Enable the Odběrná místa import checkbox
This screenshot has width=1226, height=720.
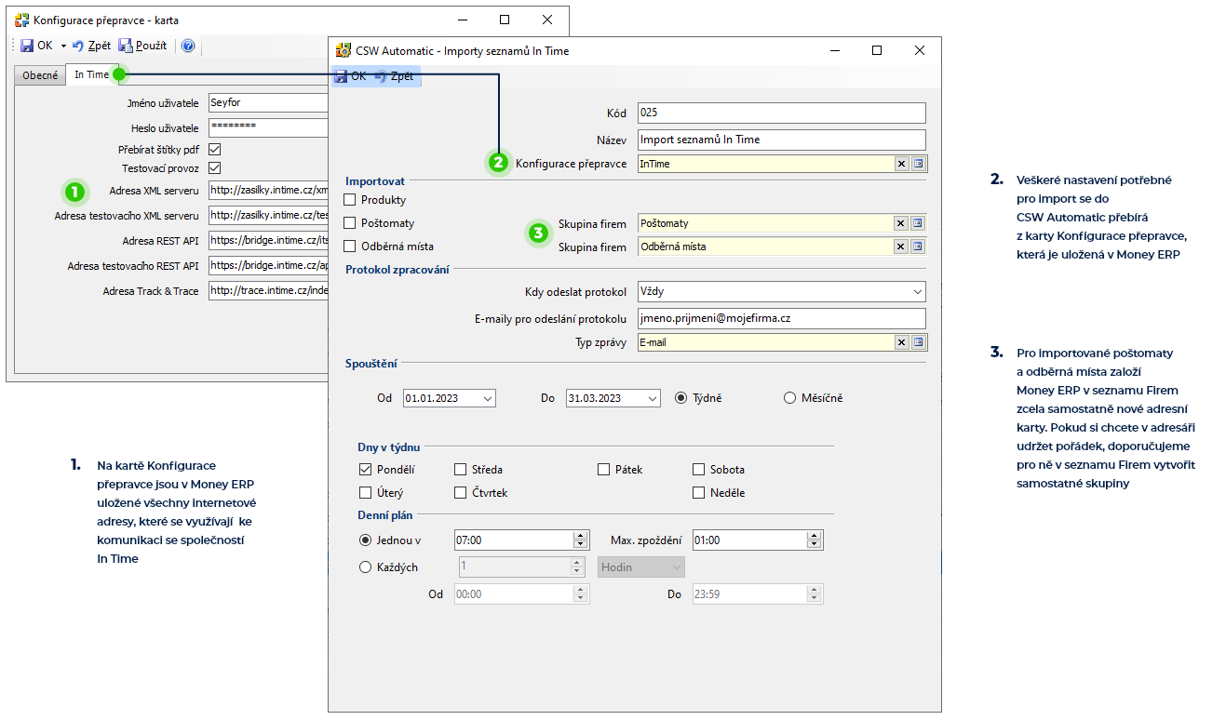(x=350, y=247)
